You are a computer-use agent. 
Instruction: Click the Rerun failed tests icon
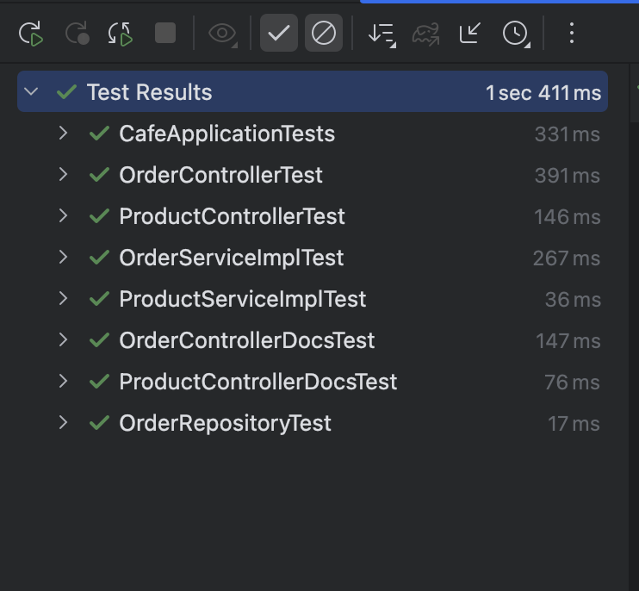click(x=78, y=34)
